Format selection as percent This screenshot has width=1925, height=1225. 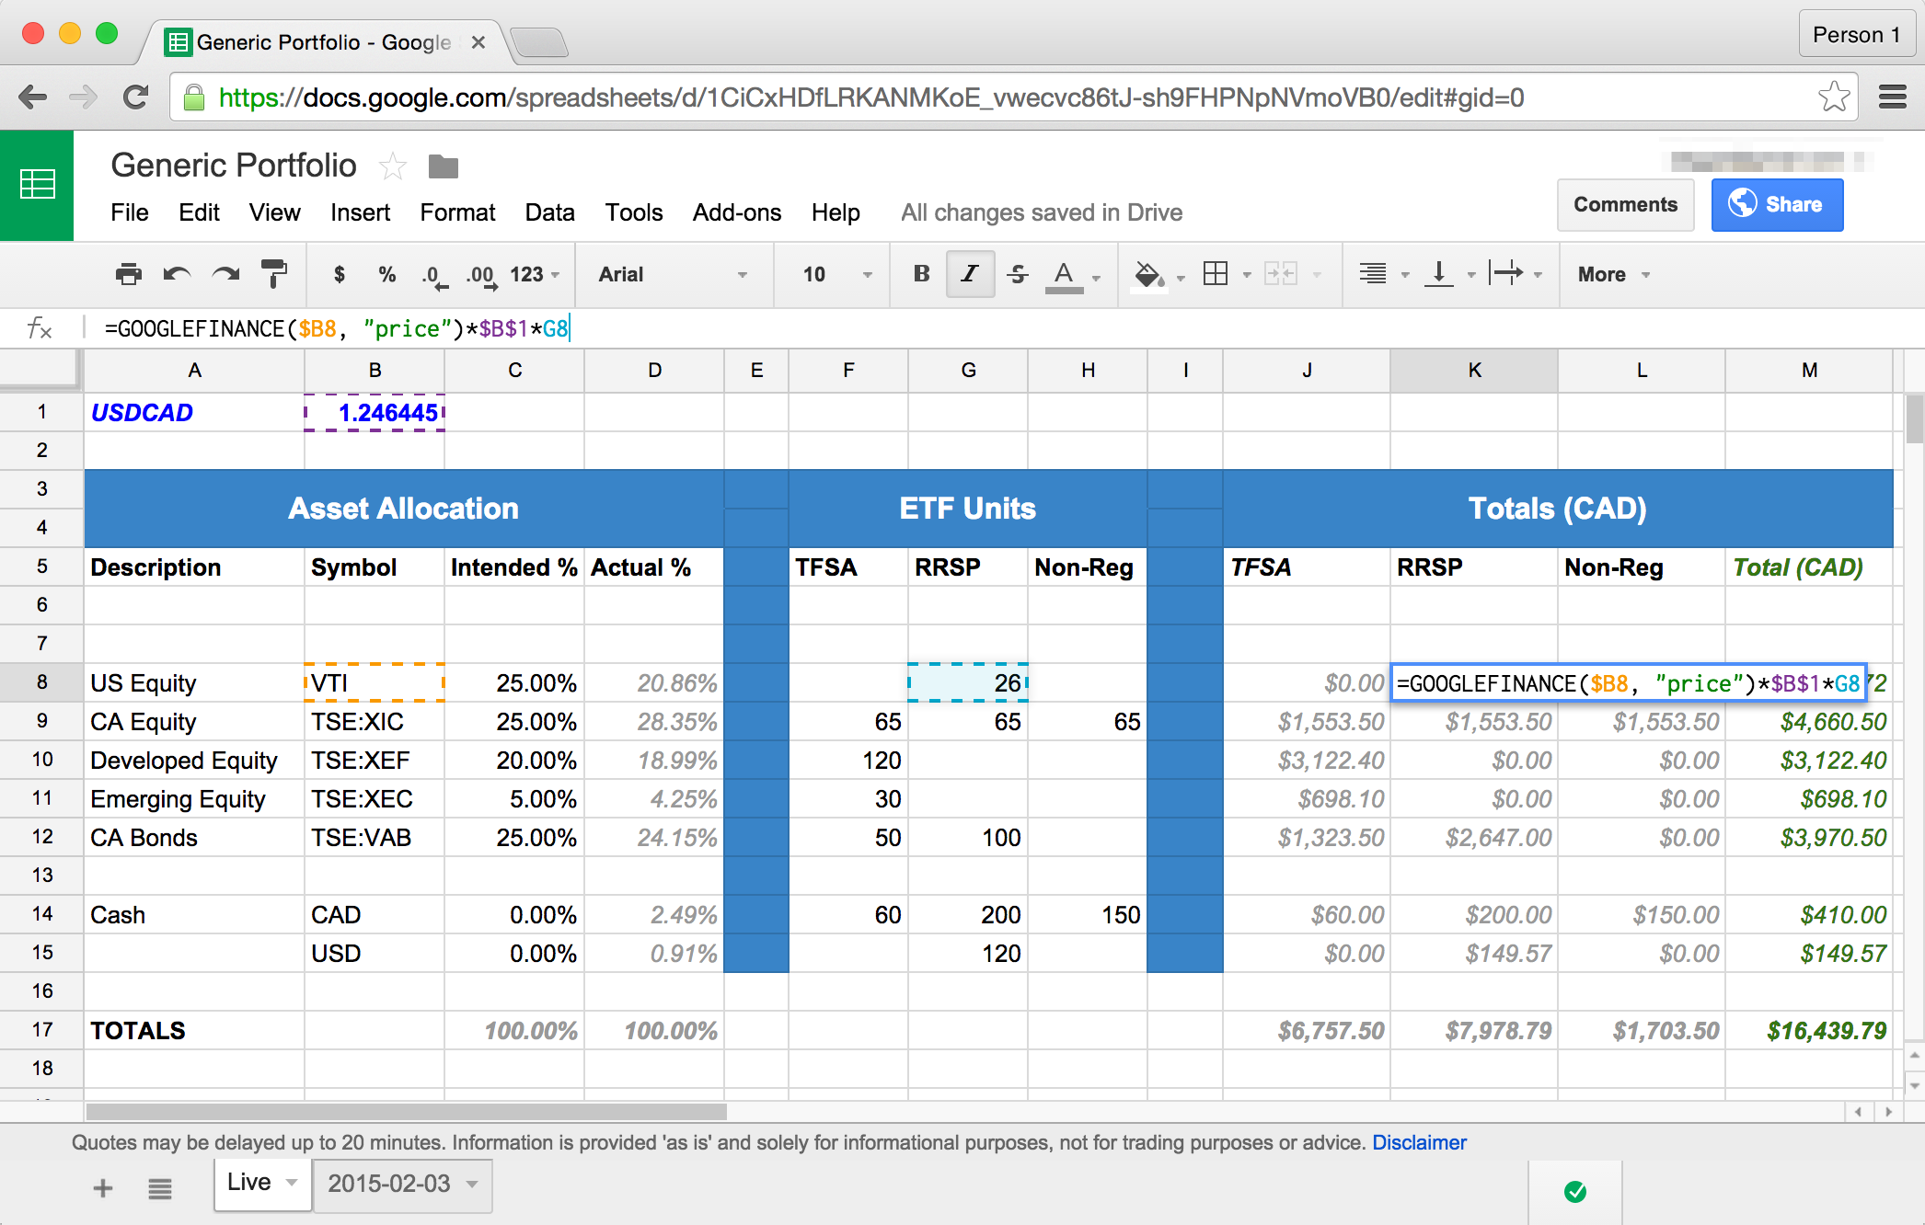pyautogui.click(x=387, y=274)
